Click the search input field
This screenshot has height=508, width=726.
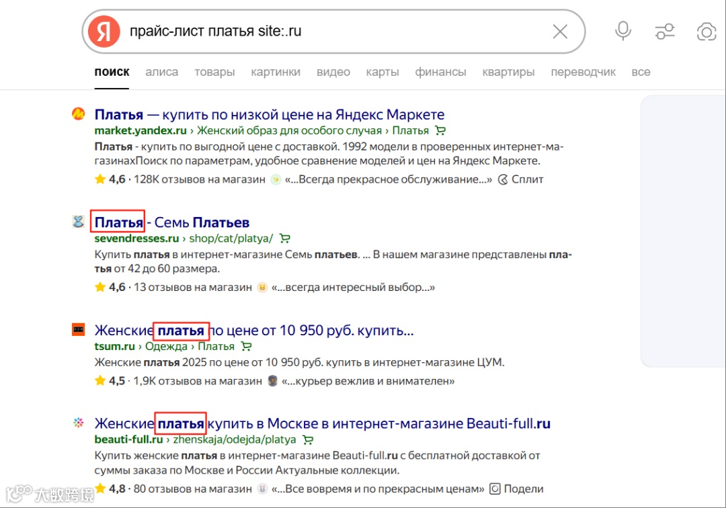coord(333,32)
